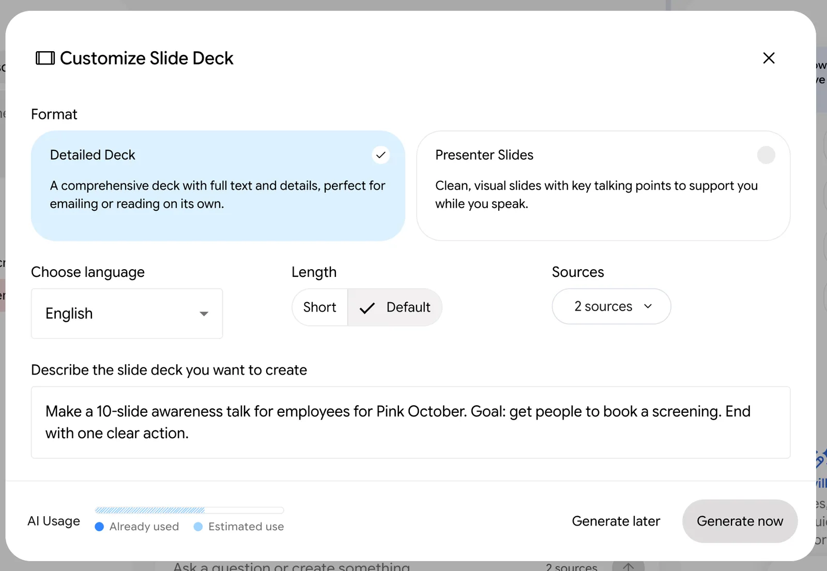Choose the Short length option
The image size is (827, 571).
tap(319, 307)
